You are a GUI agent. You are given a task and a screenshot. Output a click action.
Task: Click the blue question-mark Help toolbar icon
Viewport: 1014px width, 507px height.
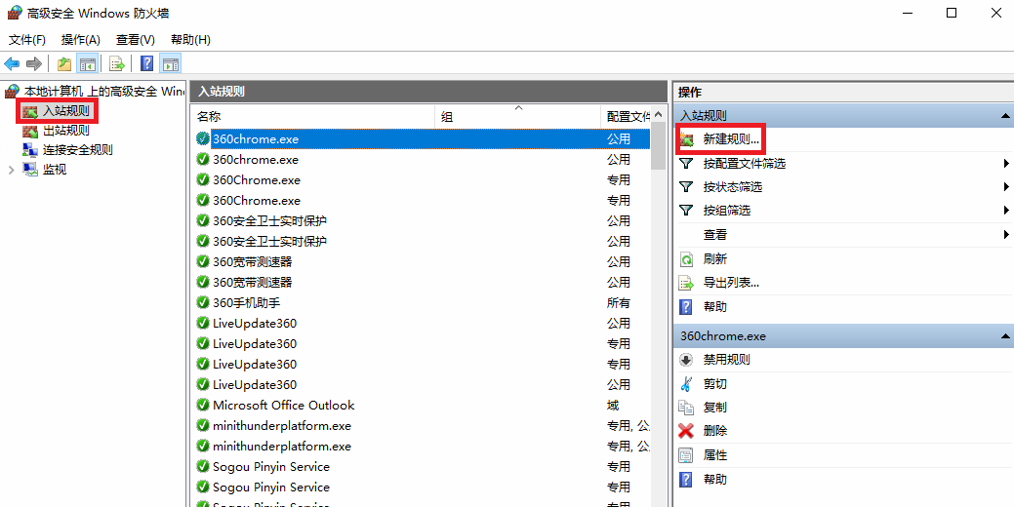tap(146, 63)
